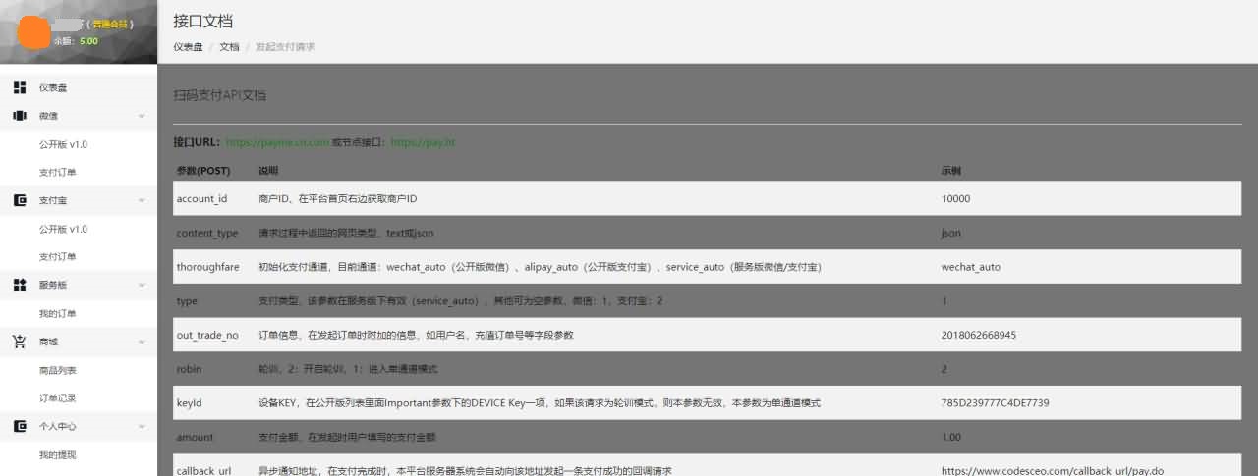Screen dimensions: 1258x476
Task: Click the 商城 shopping cart icon
Action: point(20,342)
